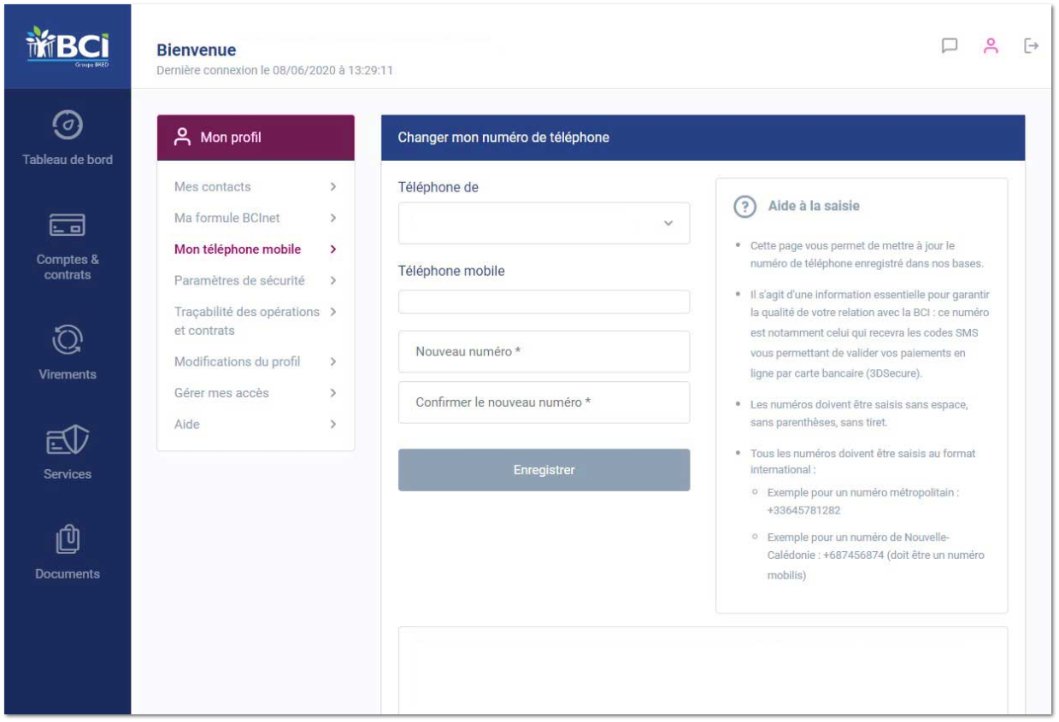The image size is (1059, 722).
Task: Click the pink user profile icon
Action: pyautogui.click(x=991, y=46)
